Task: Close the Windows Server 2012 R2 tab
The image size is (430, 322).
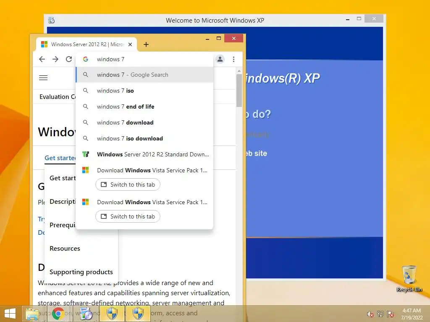Action: (130, 44)
